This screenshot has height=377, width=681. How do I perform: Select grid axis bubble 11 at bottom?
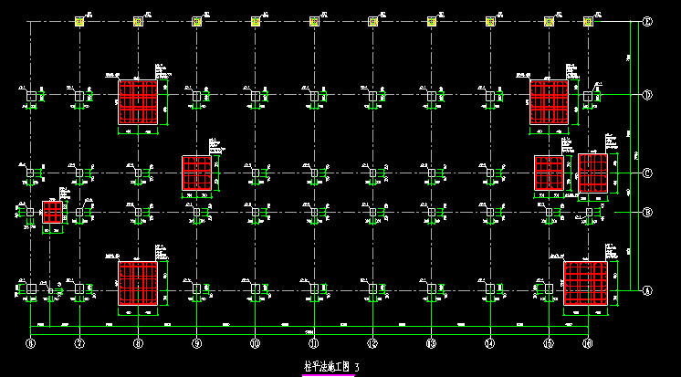coord(313,344)
